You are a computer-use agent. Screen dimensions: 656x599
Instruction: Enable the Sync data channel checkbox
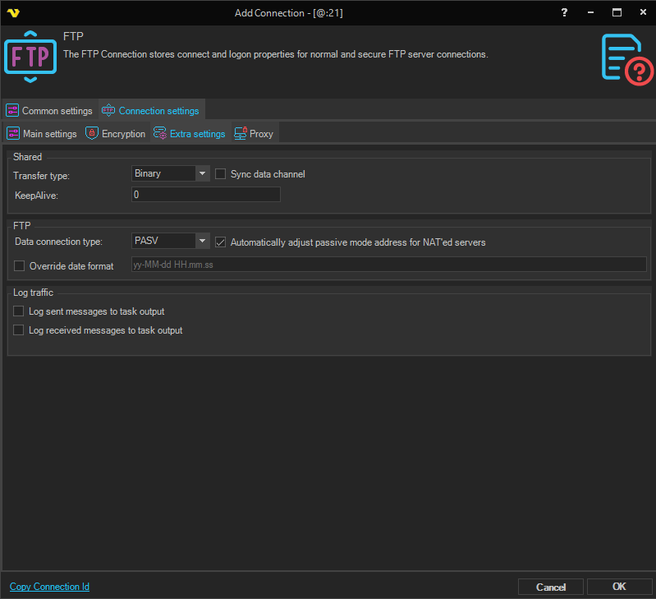[x=221, y=174]
